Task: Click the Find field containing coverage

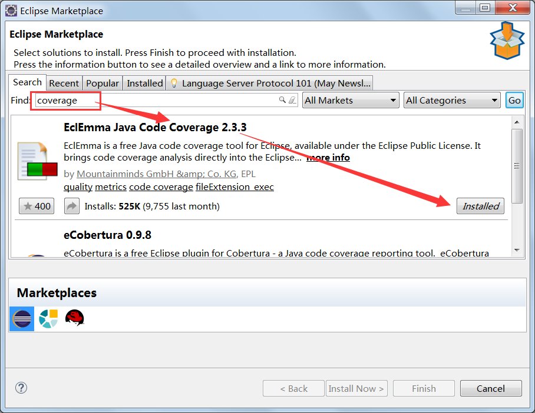Action: coord(167,100)
